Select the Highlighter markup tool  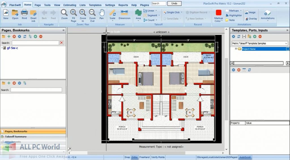click(234, 15)
